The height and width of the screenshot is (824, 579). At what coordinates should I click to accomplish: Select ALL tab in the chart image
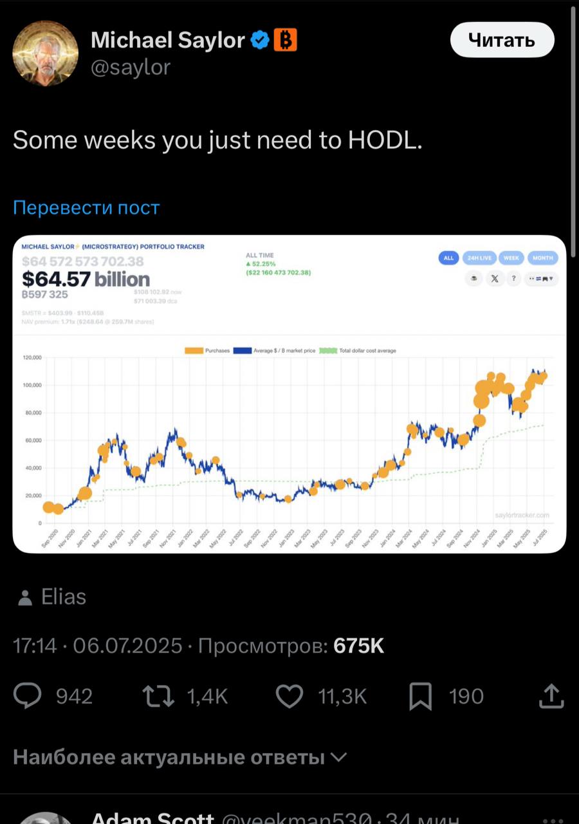(448, 257)
